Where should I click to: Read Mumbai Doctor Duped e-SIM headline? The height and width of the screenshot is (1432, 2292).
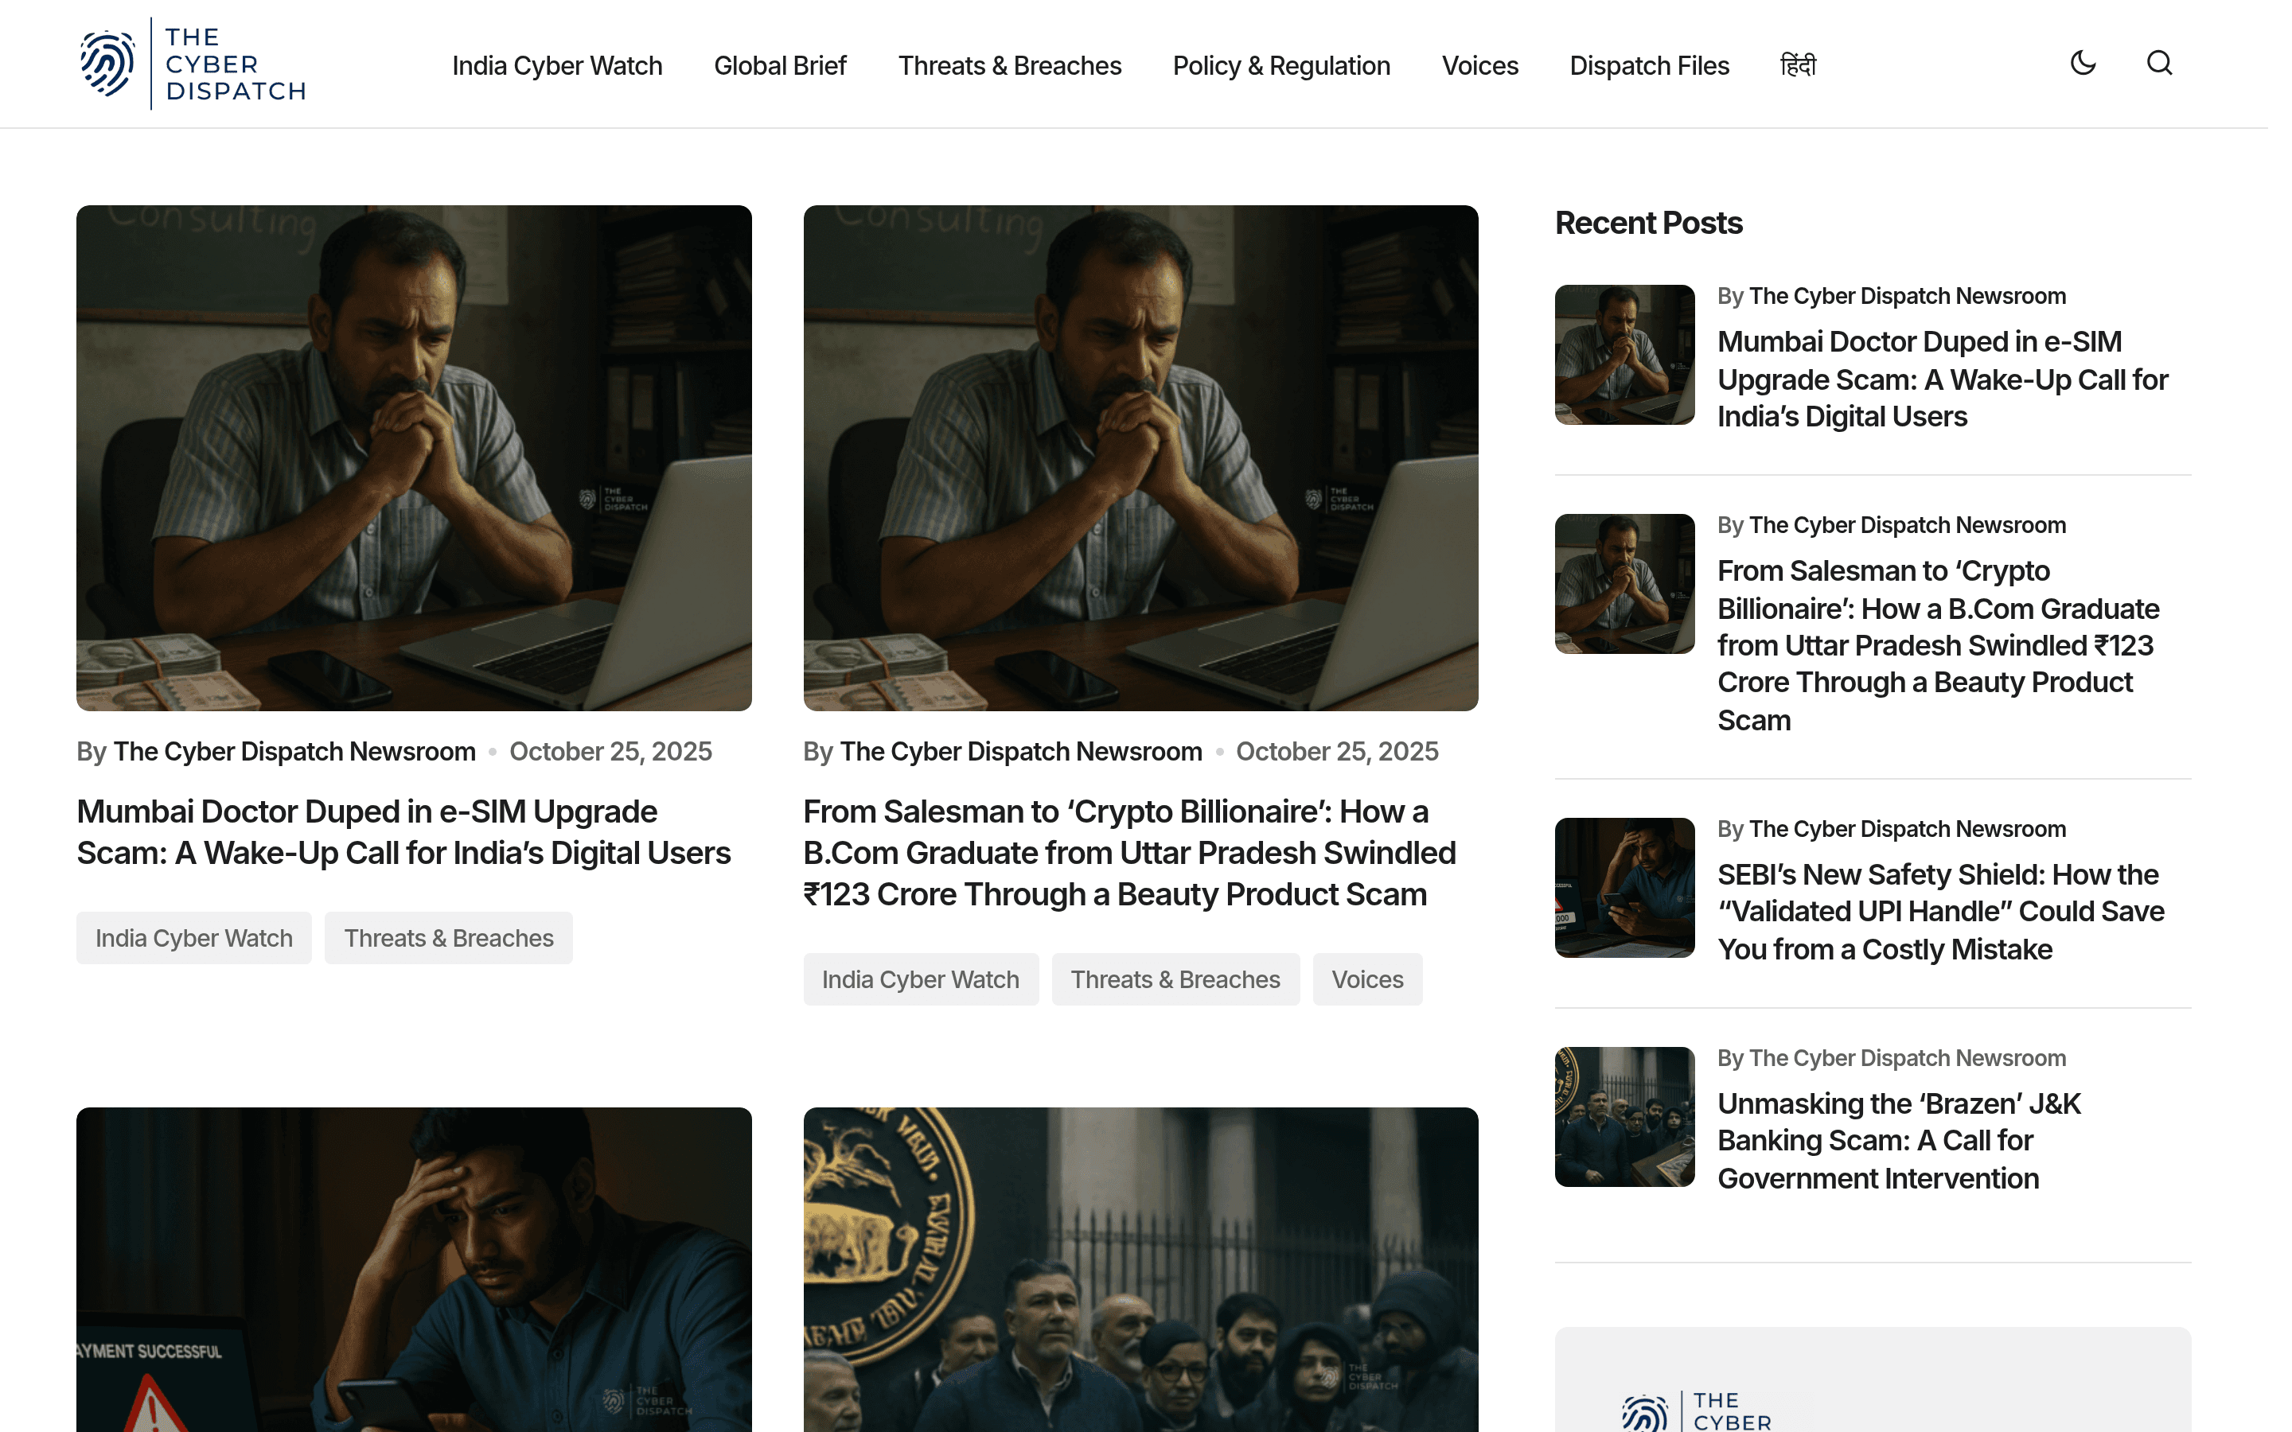pyautogui.click(x=403, y=831)
